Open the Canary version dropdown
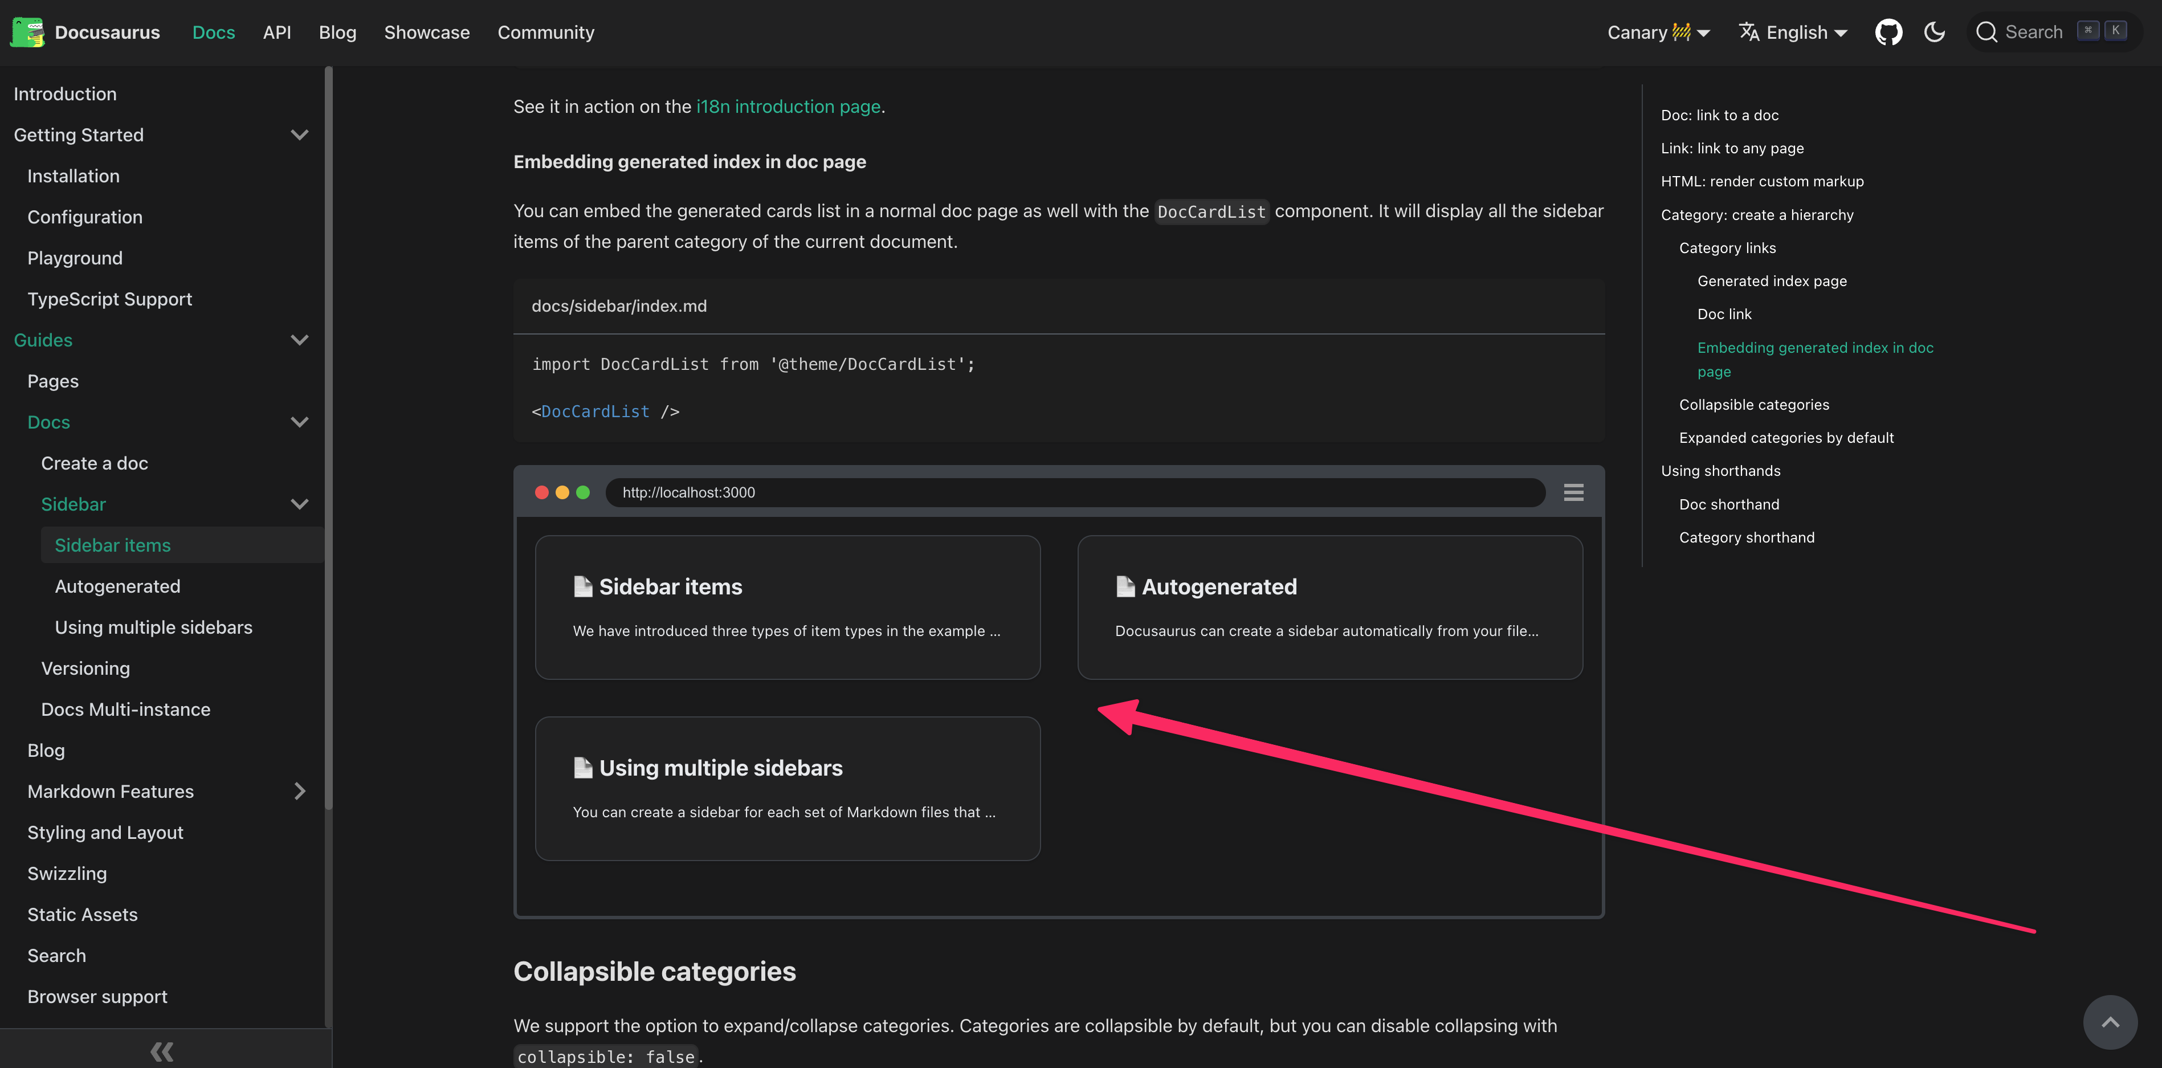This screenshot has width=2162, height=1068. click(1658, 32)
